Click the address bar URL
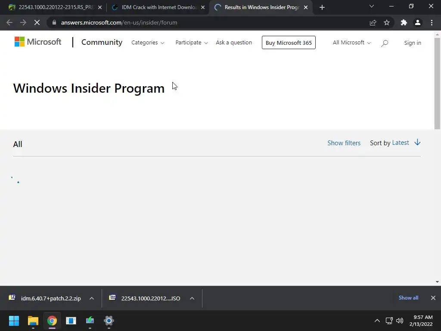This screenshot has width=441, height=331. coord(119,22)
